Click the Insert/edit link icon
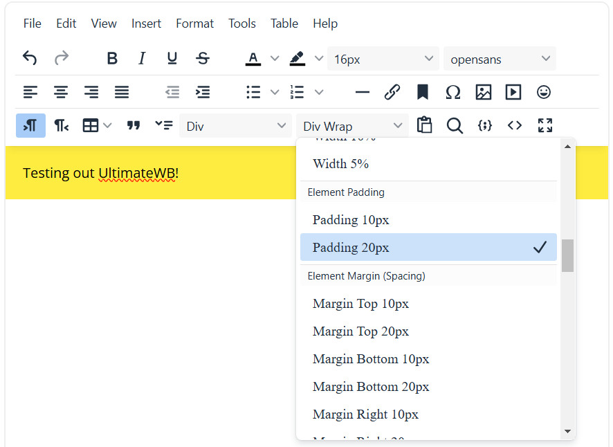Screen dimensions: 613x447 click(x=392, y=92)
